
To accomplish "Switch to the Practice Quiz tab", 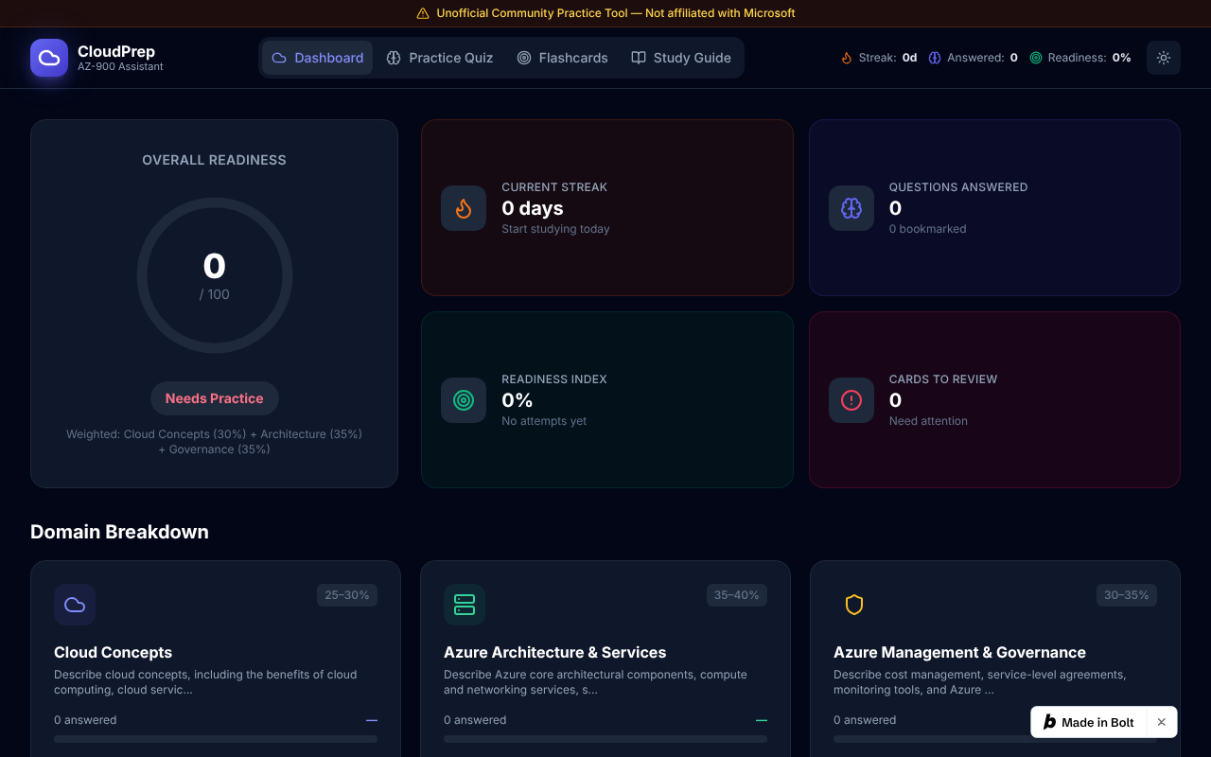I will coord(440,58).
